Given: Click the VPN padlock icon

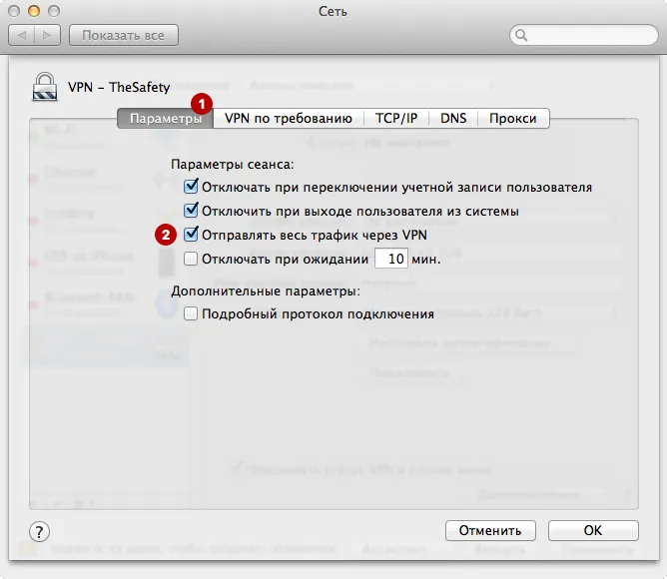Looking at the screenshot, I should tap(45, 87).
